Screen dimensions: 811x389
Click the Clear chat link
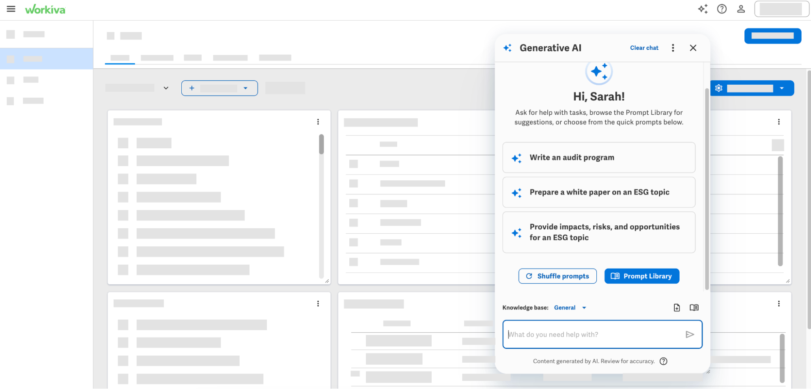click(644, 48)
